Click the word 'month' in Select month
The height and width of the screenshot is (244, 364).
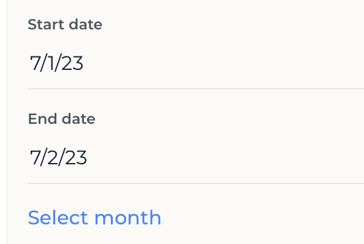click(x=127, y=218)
